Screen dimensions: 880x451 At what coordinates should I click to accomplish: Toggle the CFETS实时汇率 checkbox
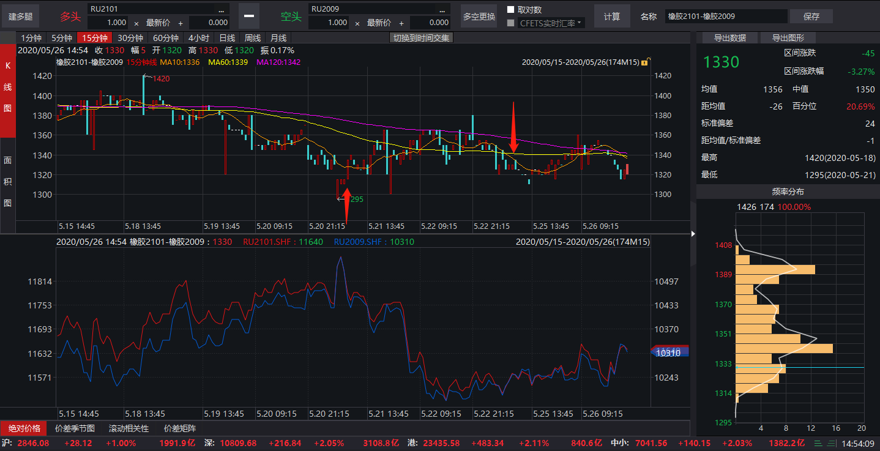(x=511, y=23)
